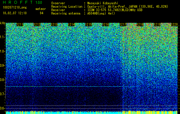This screenshot has height=114, width=180.
Task: Click the meteor label
Action: click(x=41, y=9)
